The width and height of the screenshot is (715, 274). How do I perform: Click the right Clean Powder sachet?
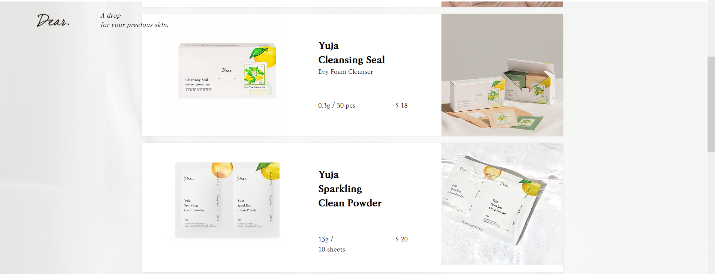[x=254, y=200]
